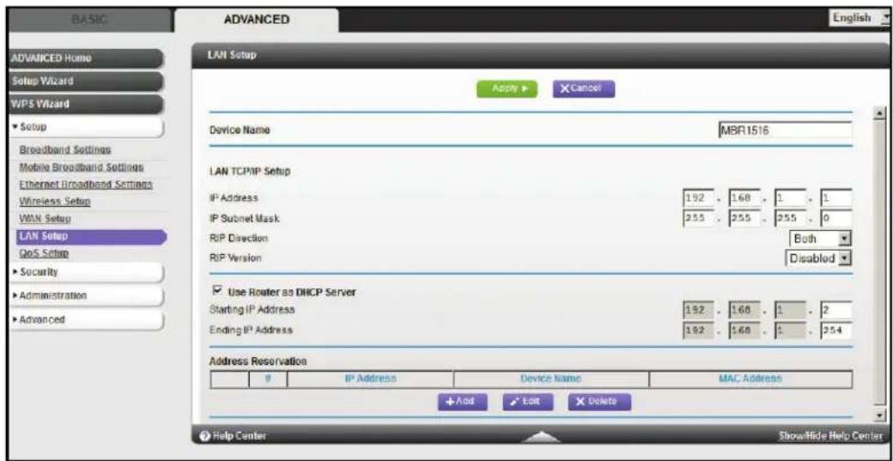893x461 pixels.
Task: Click the Device Name column header
Action: click(550, 379)
